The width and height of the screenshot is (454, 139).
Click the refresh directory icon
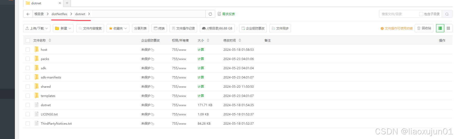(x=210, y=14)
